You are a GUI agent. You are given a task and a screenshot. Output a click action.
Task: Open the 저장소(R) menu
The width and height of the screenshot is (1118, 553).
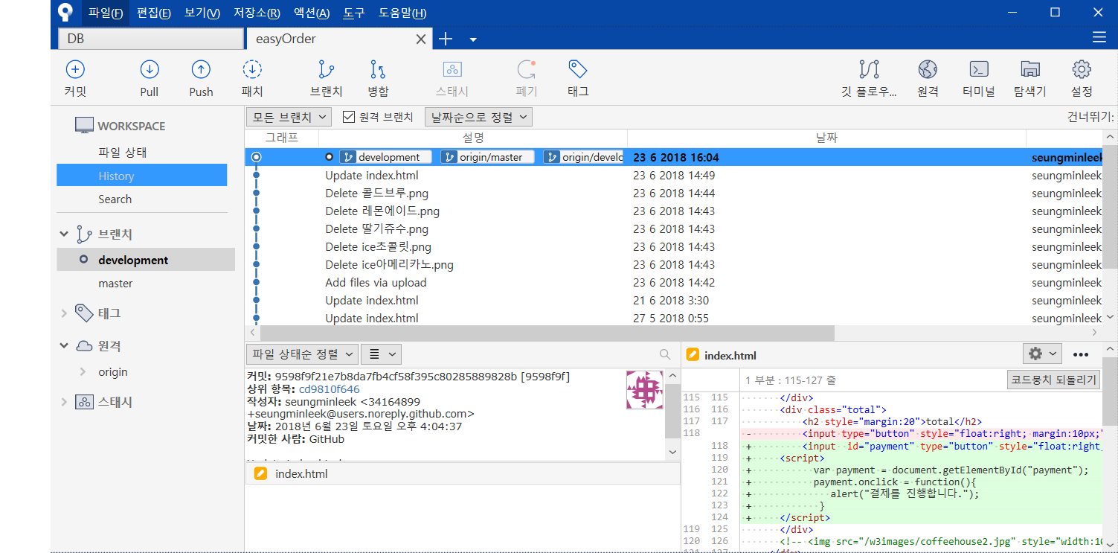tap(257, 13)
